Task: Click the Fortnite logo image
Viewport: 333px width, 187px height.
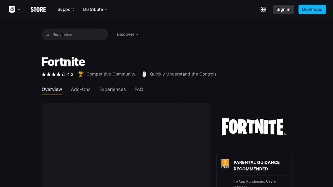Action: (253, 126)
